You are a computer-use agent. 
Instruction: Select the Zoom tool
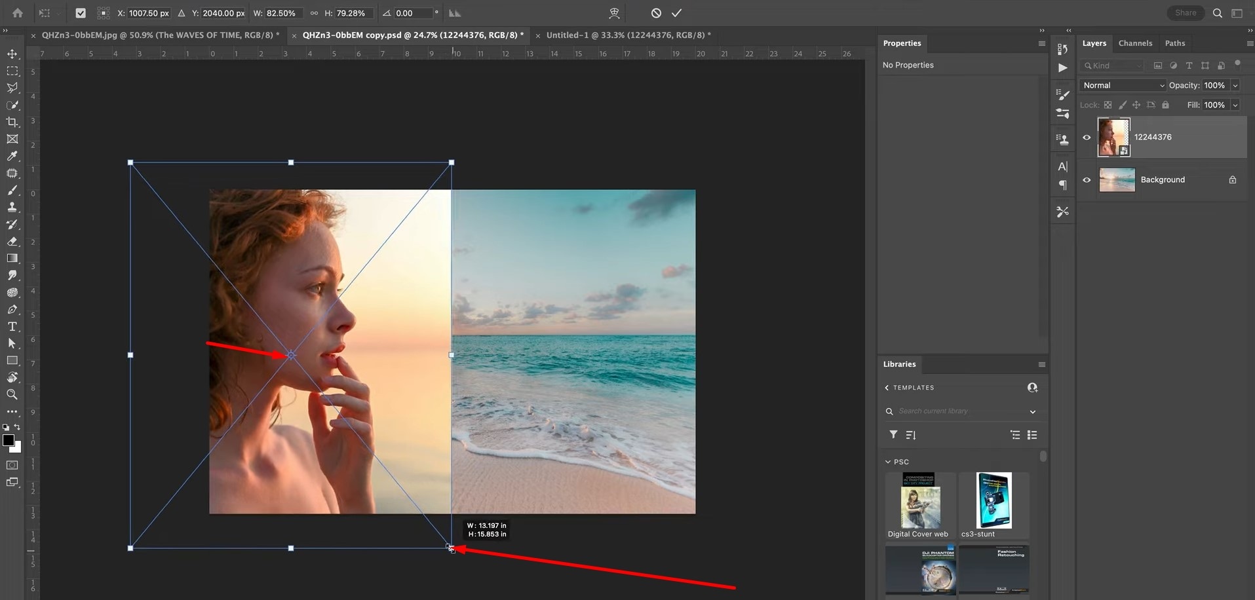[x=12, y=394]
